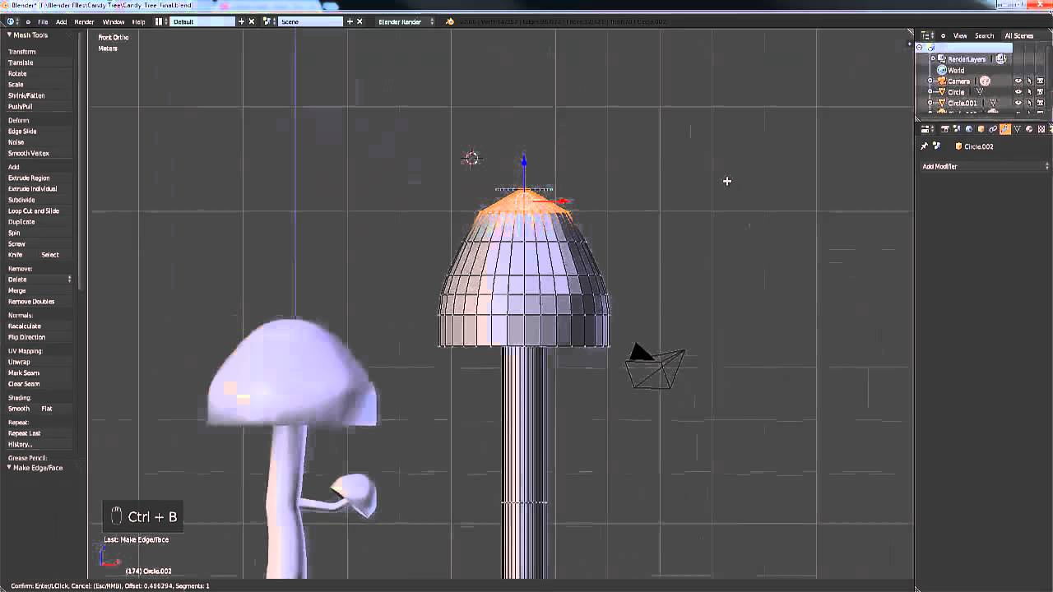1053x592 pixels.
Task: Open the outliner editor type selector
Action: click(x=927, y=35)
